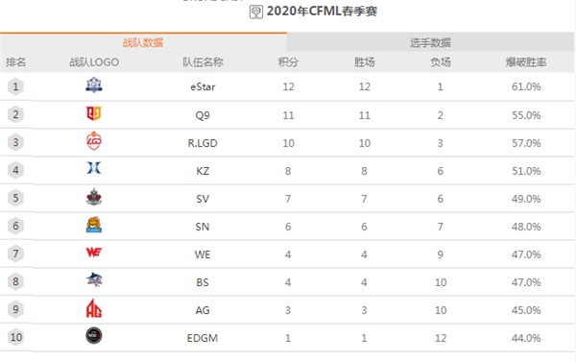
Task: Click the R.LGD team name
Action: tap(203, 143)
